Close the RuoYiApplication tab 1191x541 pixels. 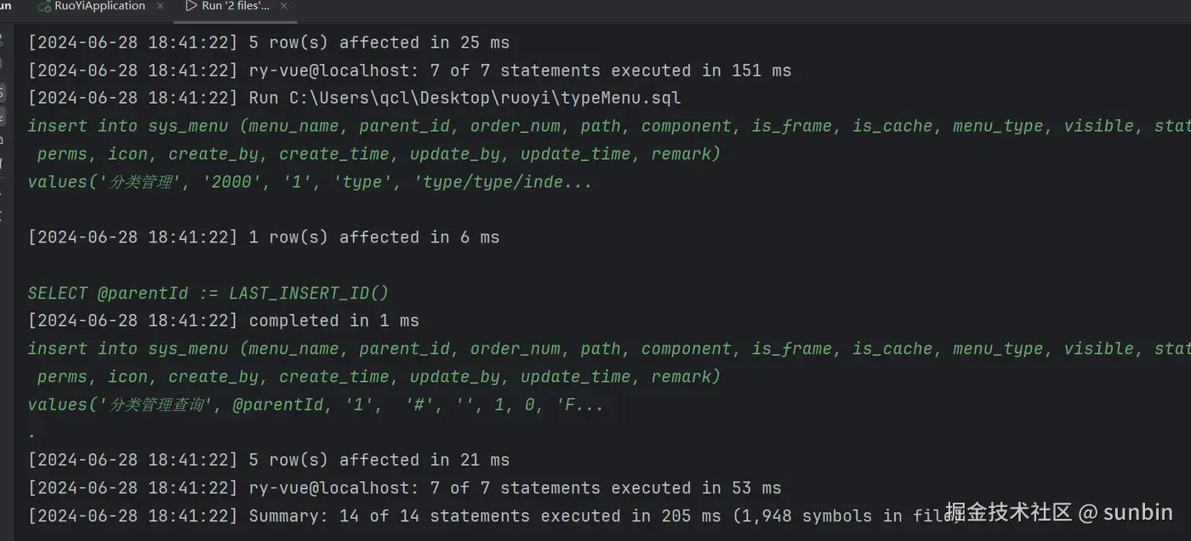pyautogui.click(x=161, y=6)
